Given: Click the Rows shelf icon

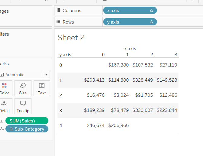Looking at the screenshot, I should coord(58,22).
